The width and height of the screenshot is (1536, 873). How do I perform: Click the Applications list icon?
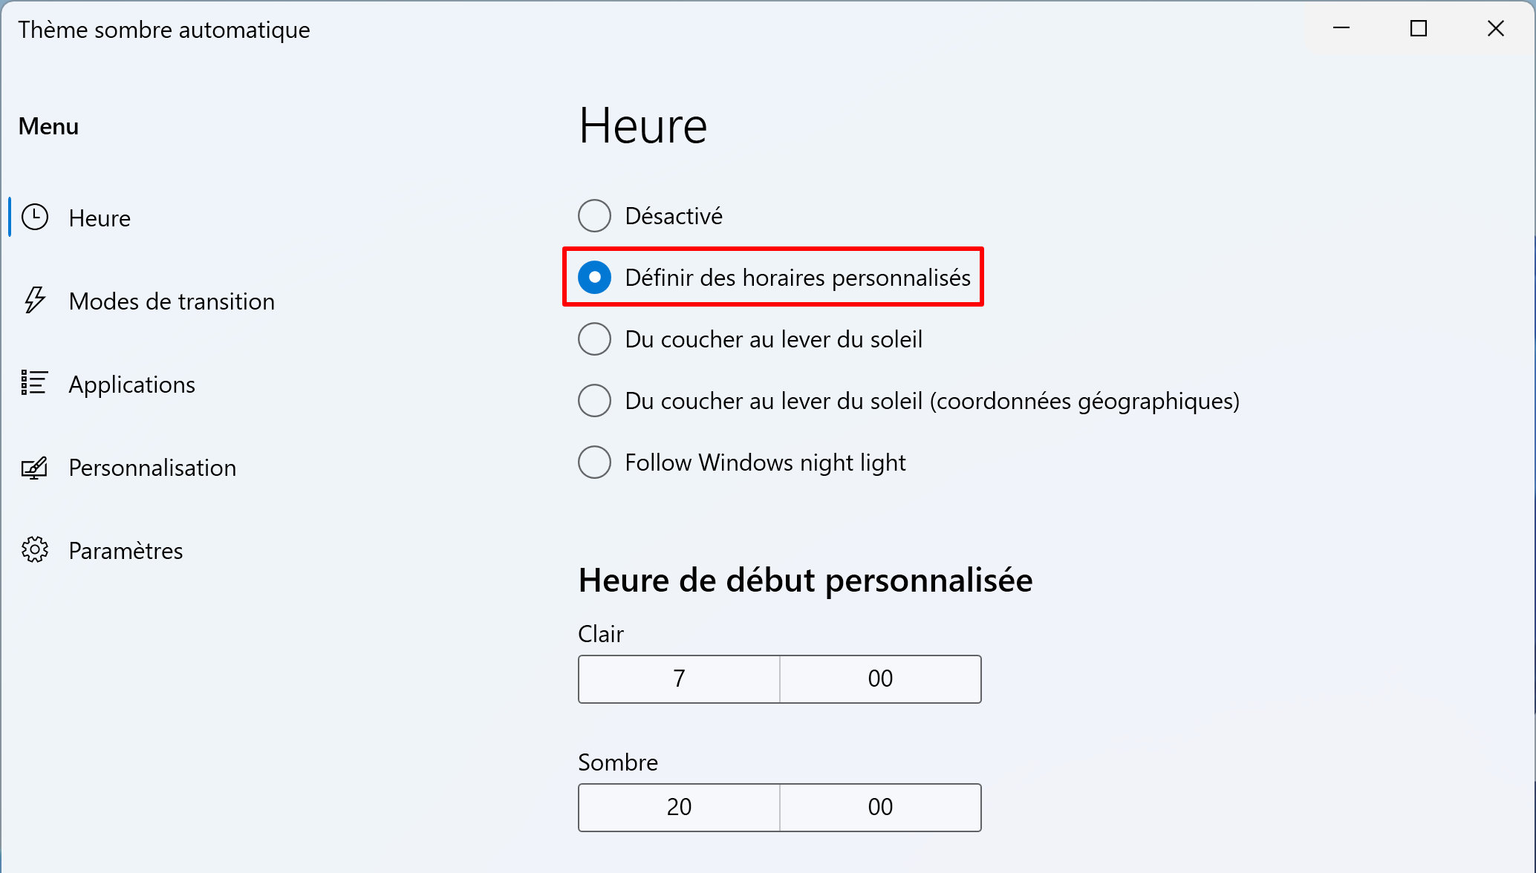(x=34, y=383)
